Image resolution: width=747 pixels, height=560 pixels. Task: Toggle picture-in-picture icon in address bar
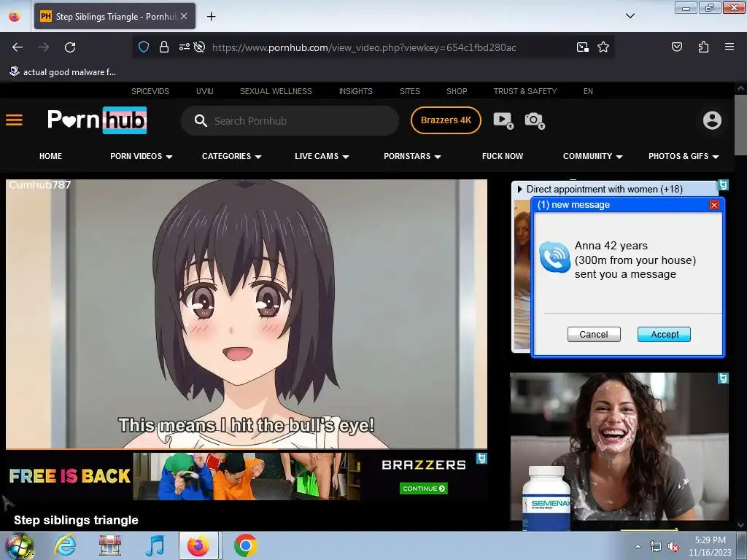coord(583,47)
